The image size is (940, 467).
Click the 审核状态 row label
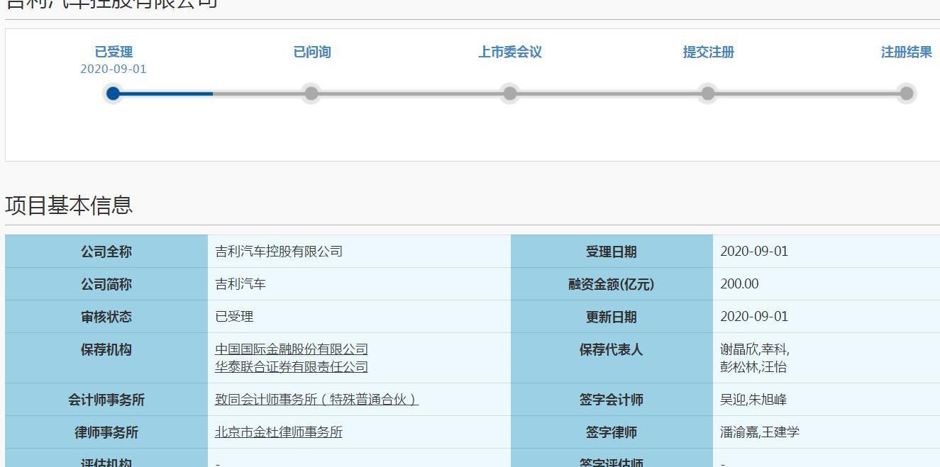coord(106,317)
